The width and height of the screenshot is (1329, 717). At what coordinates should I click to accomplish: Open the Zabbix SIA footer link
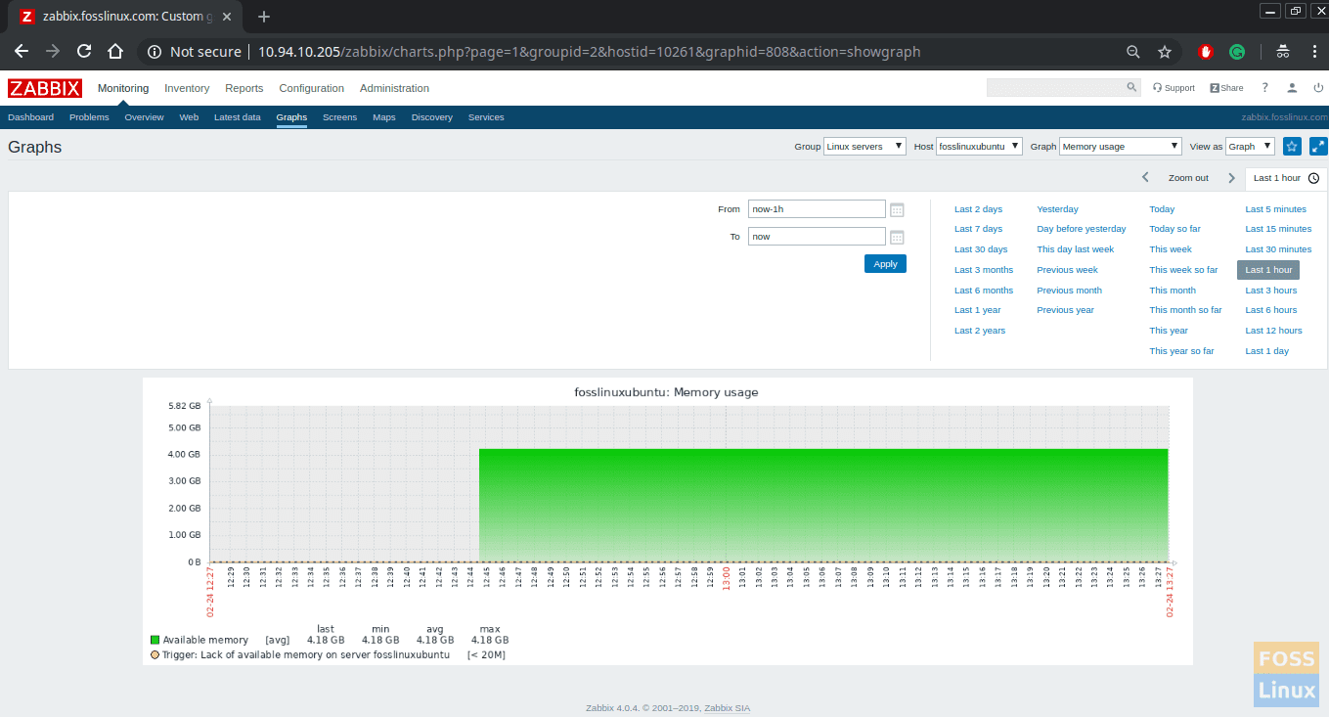point(727,708)
